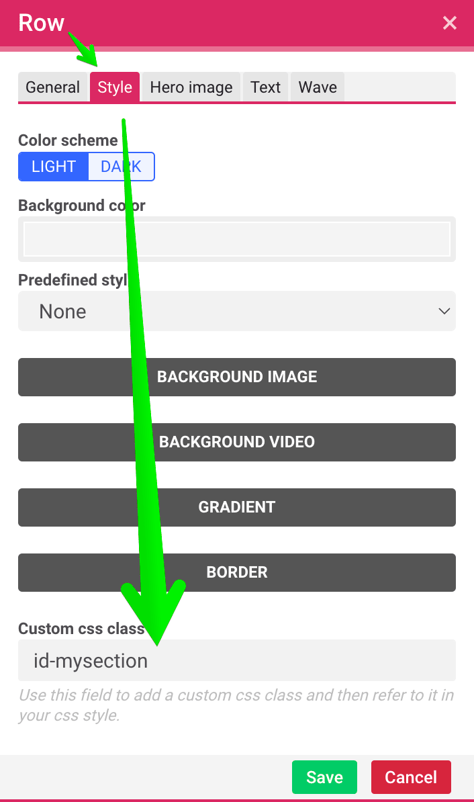Focus the Custom css class input field
The height and width of the screenshot is (802, 474).
(x=237, y=660)
